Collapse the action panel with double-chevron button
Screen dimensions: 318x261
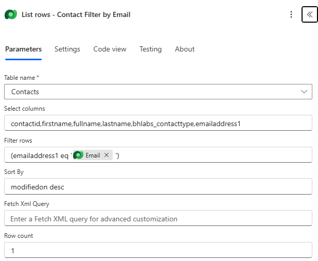(x=309, y=14)
